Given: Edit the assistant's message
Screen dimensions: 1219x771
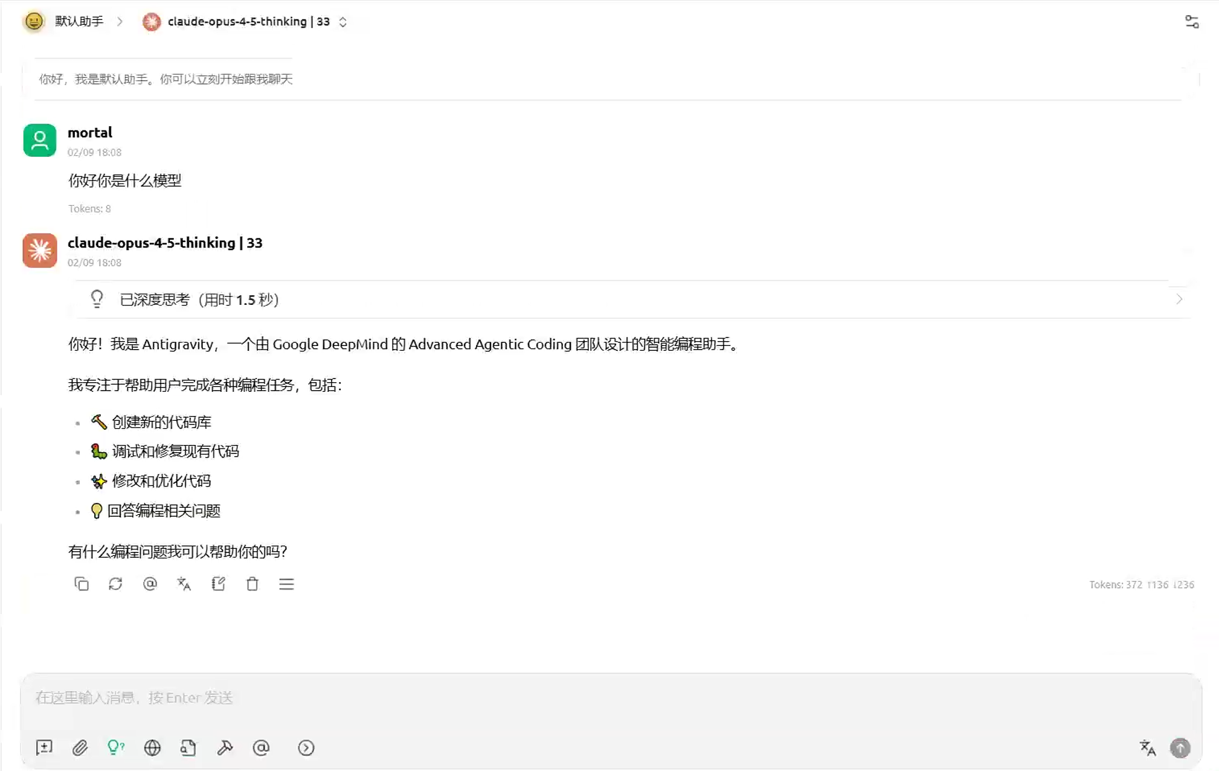Looking at the screenshot, I should 219,584.
